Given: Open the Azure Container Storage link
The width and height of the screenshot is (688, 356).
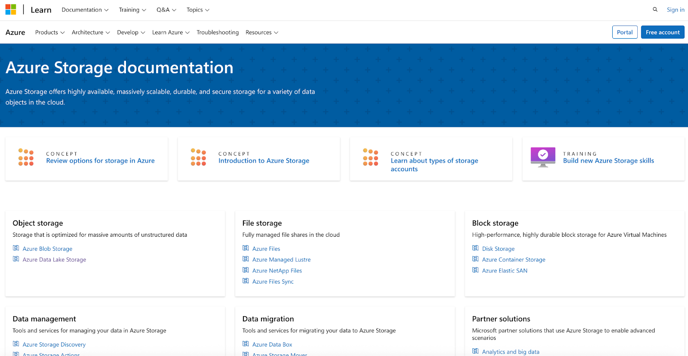Looking at the screenshot, I should (514, 259).
